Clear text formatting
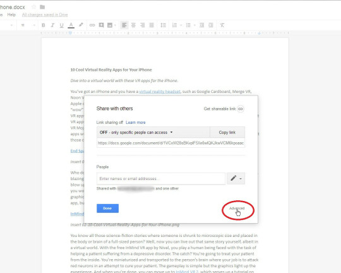This screenshot has height=273, width=341. pos(222,25)
